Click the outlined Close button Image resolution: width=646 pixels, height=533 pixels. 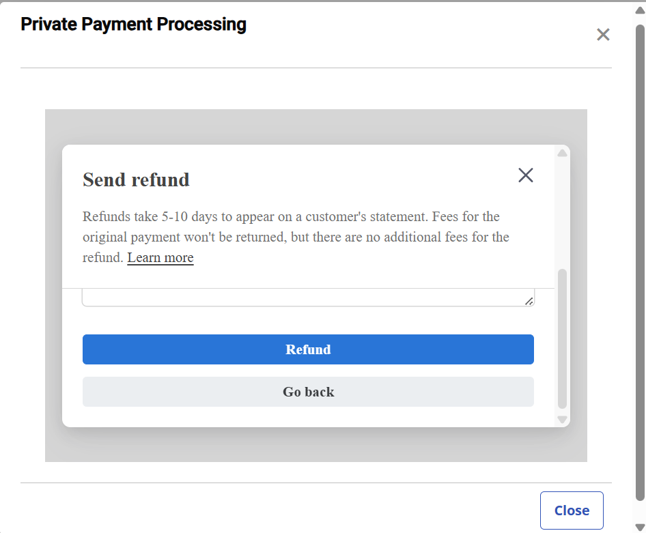point(572,510)
